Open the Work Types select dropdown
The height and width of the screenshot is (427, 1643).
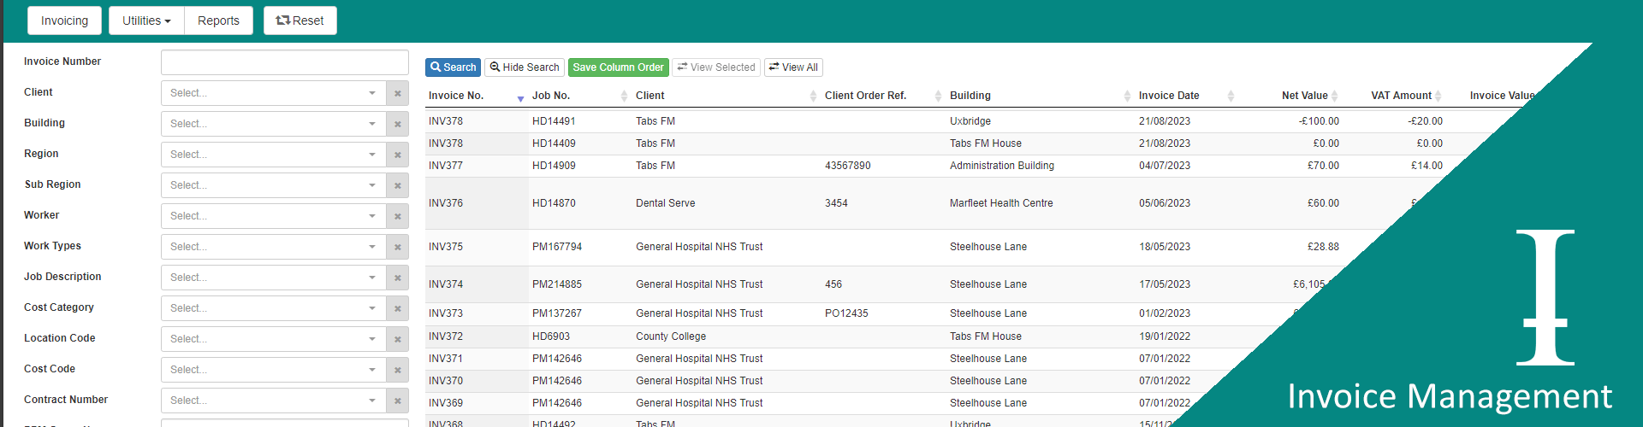pyautogui.click(x=274, y=247)
